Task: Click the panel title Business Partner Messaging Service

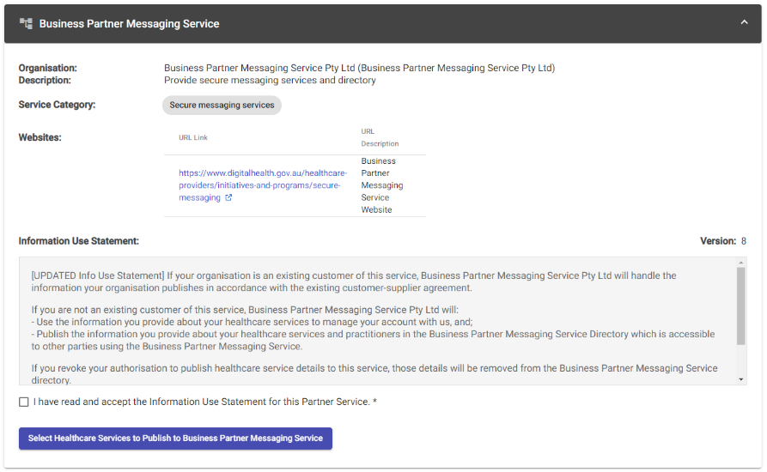Action: point(129,24)
